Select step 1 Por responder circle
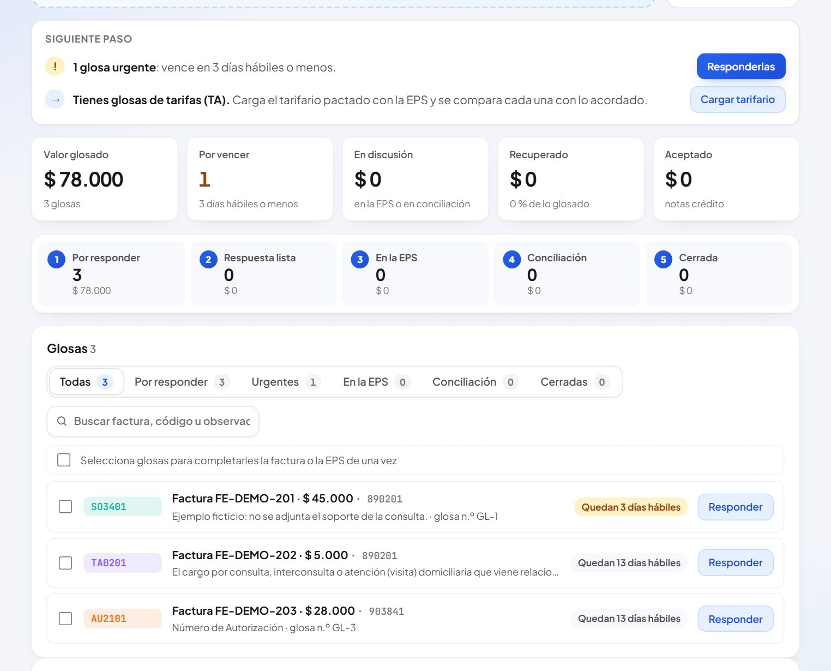This screenshot has width=831, height=671. coord(57,259)
